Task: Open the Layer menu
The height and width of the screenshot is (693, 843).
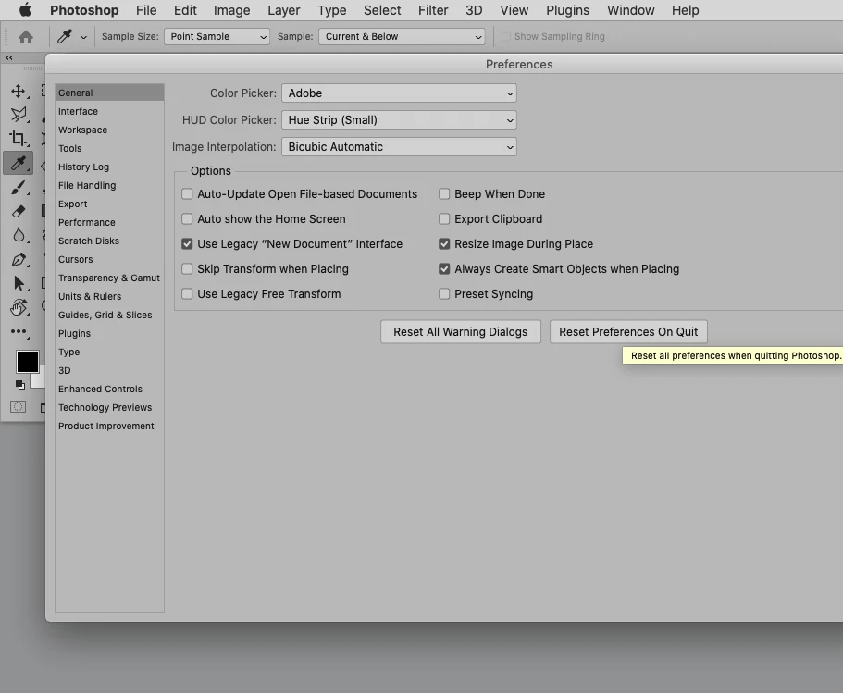Action: coord(284,10)
